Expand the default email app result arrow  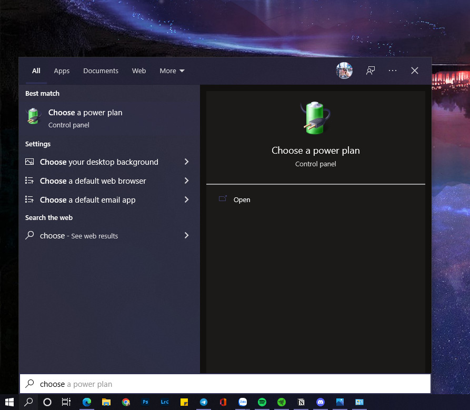(x=186, y=199)
